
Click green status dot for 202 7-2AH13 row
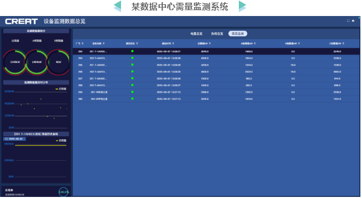pos(132,58)
